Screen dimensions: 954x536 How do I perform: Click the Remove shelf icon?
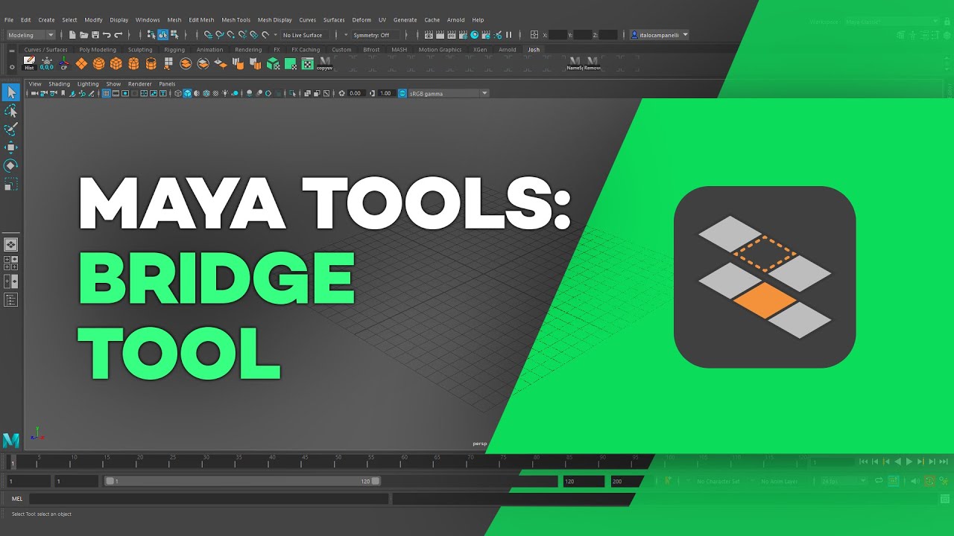pyautogui.click(x=593, y=63)
